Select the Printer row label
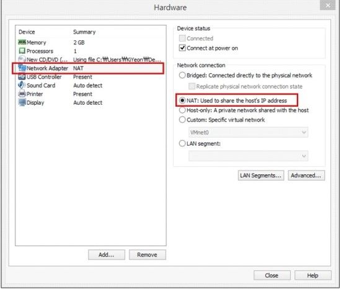Screen dimensions: 341x289 pos(35,94)
